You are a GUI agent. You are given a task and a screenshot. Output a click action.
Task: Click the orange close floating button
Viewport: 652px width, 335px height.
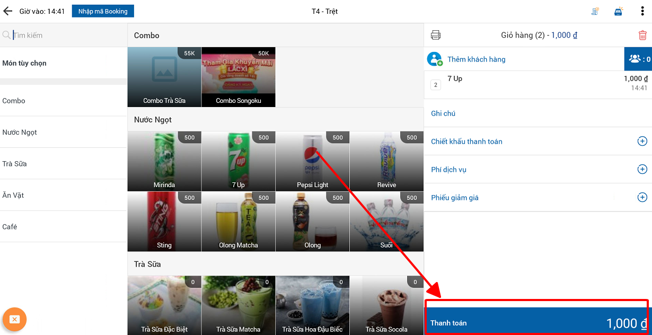[x=15, y=319]
